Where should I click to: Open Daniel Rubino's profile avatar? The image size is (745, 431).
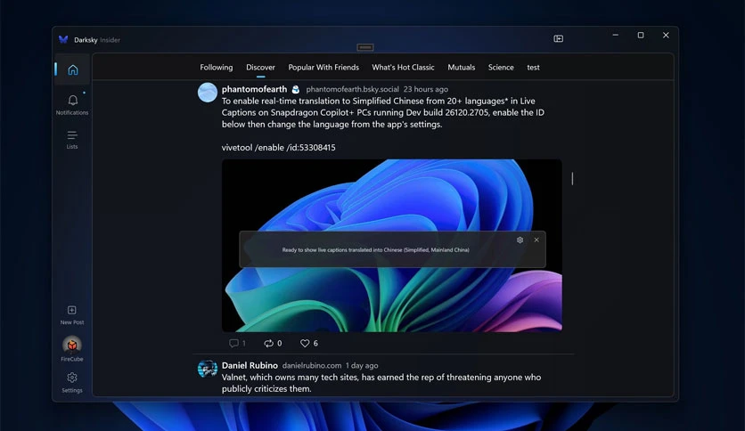(x=208, y=369)
